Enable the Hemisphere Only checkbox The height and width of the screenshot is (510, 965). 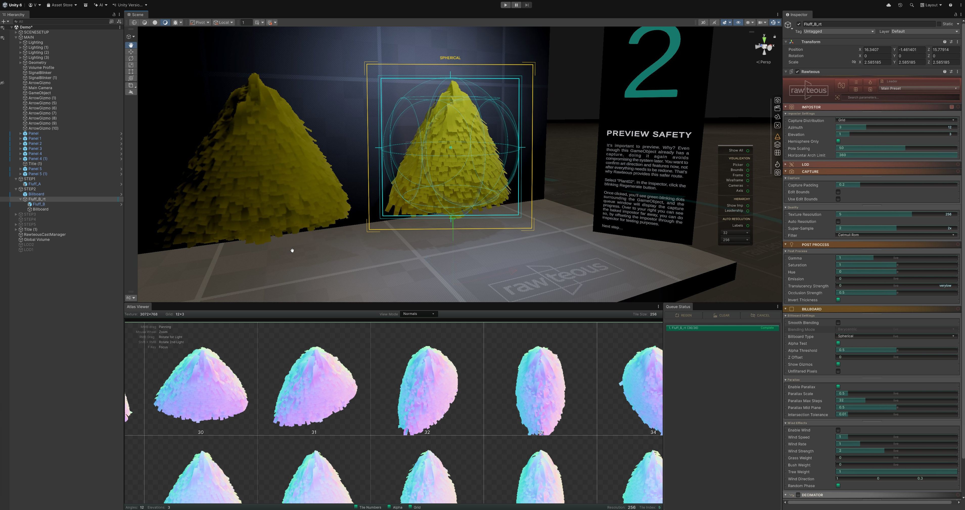(x=838, y=141)
